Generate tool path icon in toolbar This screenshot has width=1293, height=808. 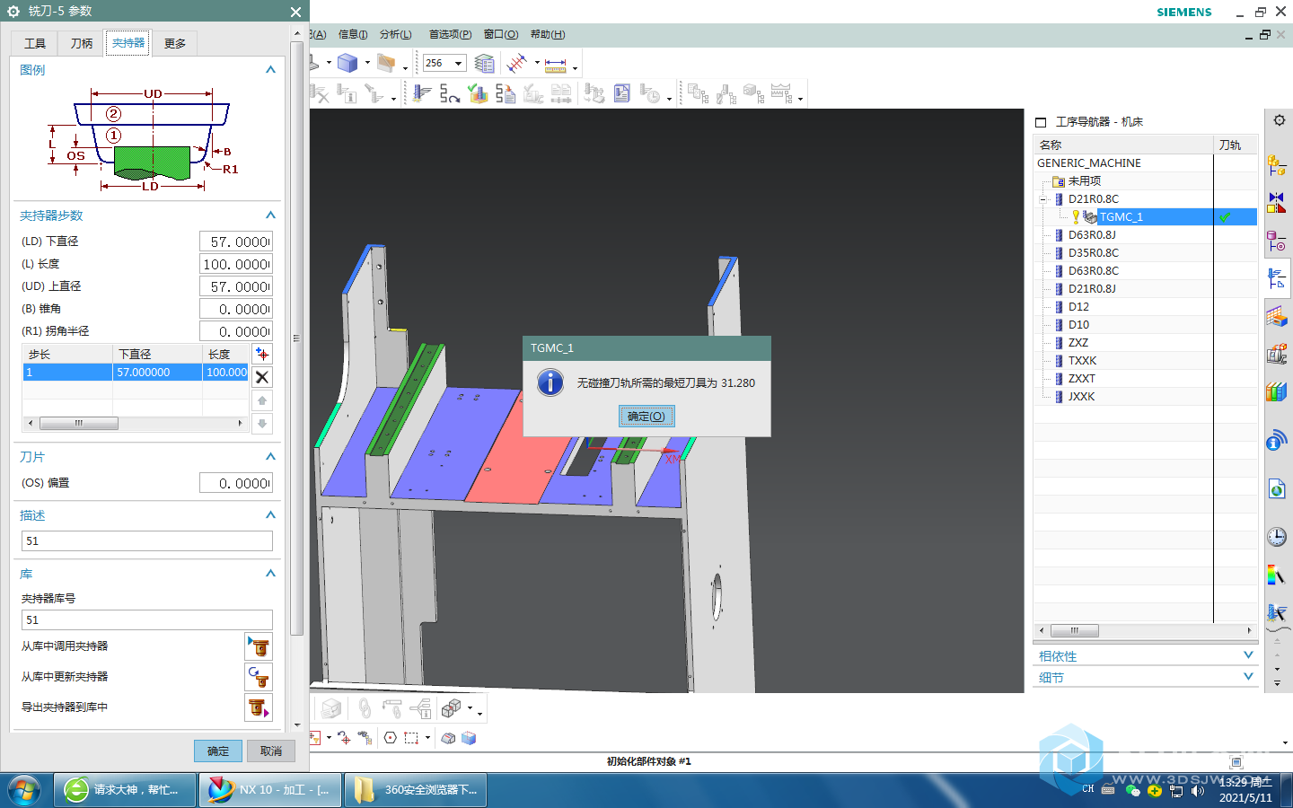(422, 93)
